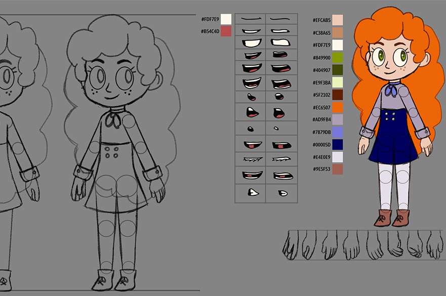Image resolution: width=446 pixels, height=296 pixels.
Task: Select the #E9F3BA pale green swatch
Action: coord(338,82)
